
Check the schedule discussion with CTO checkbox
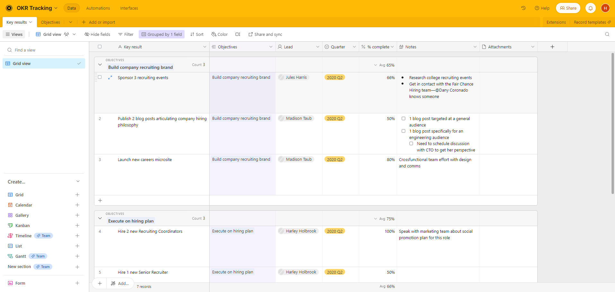[x=411, y=143]
